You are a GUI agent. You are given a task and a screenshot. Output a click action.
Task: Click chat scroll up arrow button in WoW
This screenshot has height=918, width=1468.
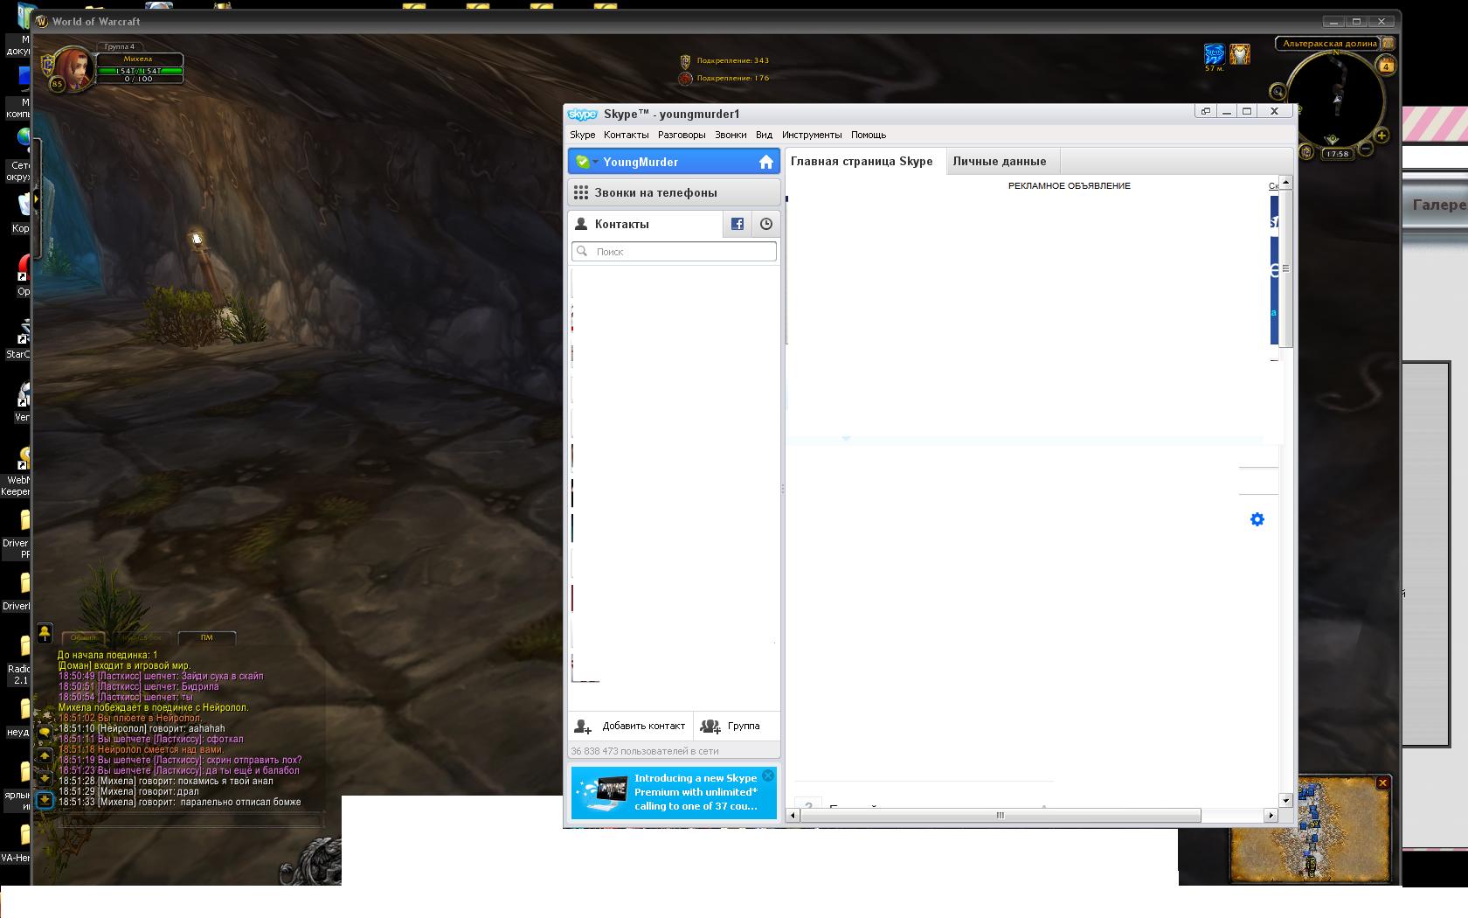45,756
